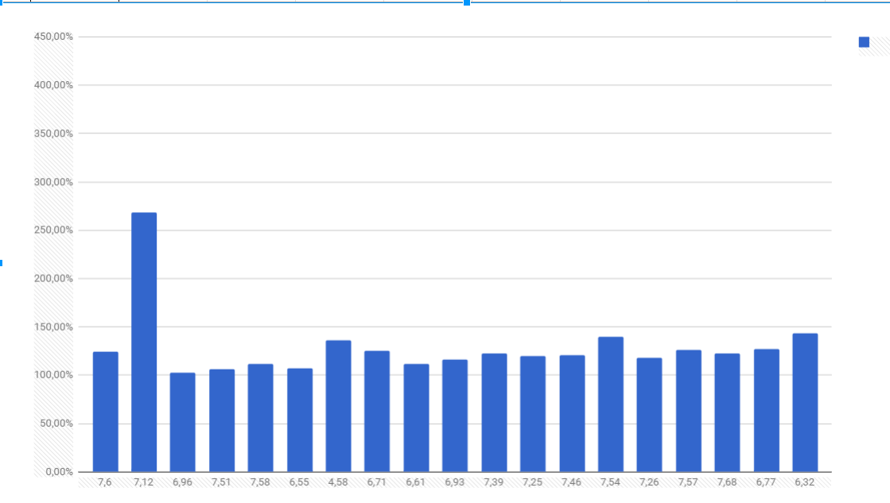Screen dimensions: 890x503
Task: Select the 250,00% axis label
Action: click(53, 230)
